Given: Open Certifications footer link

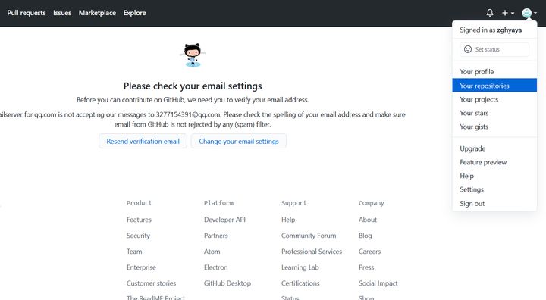Looking at the screenshot, I should click(300, 283).
